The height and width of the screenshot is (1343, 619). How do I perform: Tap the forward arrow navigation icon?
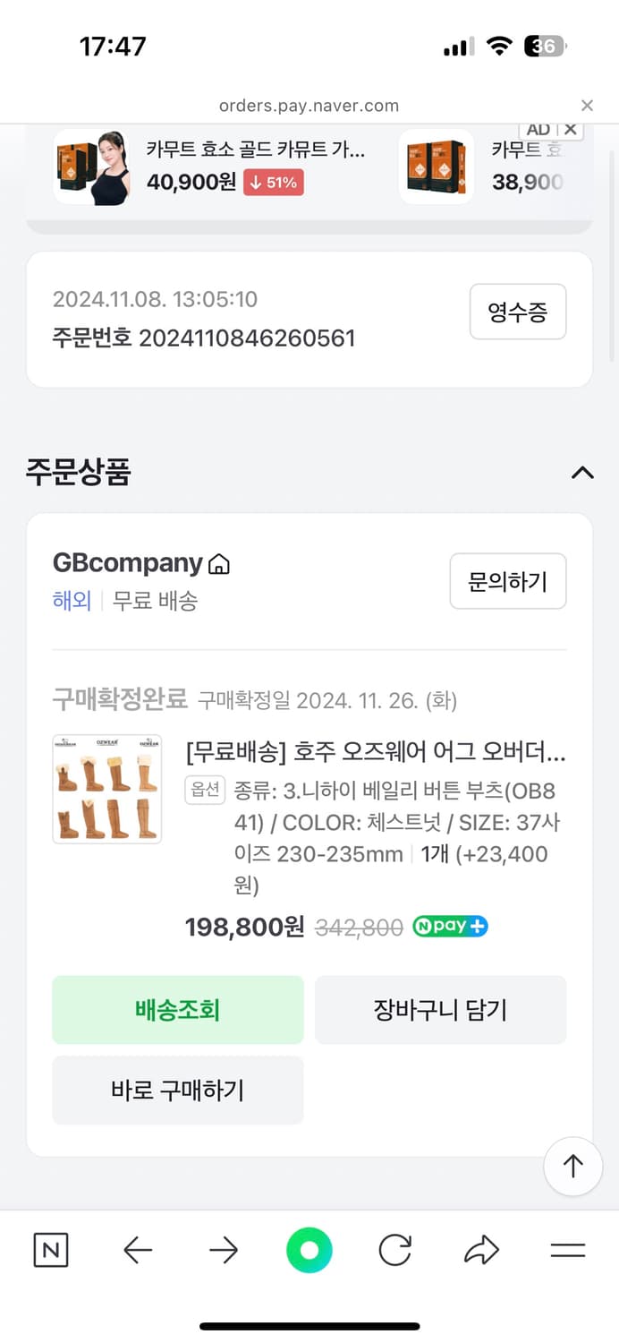pos(223,1251)
